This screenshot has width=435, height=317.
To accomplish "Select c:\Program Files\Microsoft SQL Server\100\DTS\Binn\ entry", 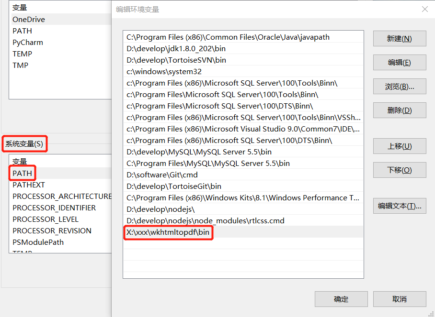I will pyautogui.click(x=243, y=106).
